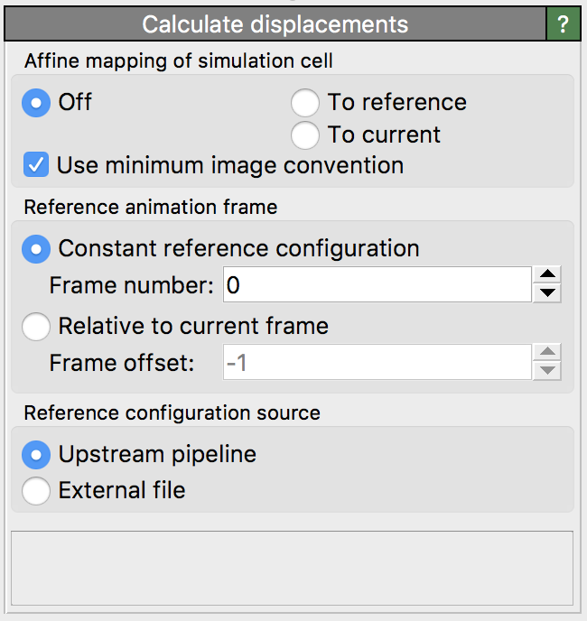Viewport: 587px width, 621px height.
Task: Disable Use minimum image convention checkbox
Action: [37, 166]
